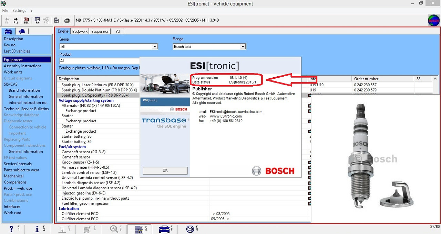Image resolution: width=441 pixels, height=234 pixels.
Task: Select Air mass meter (HFM-5-8.5) row
Action: (x=85, y=167)
